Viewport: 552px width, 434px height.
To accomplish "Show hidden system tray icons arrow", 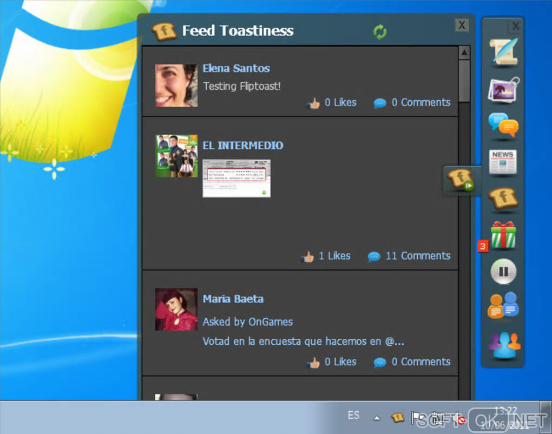I will [x=377, y=418].
